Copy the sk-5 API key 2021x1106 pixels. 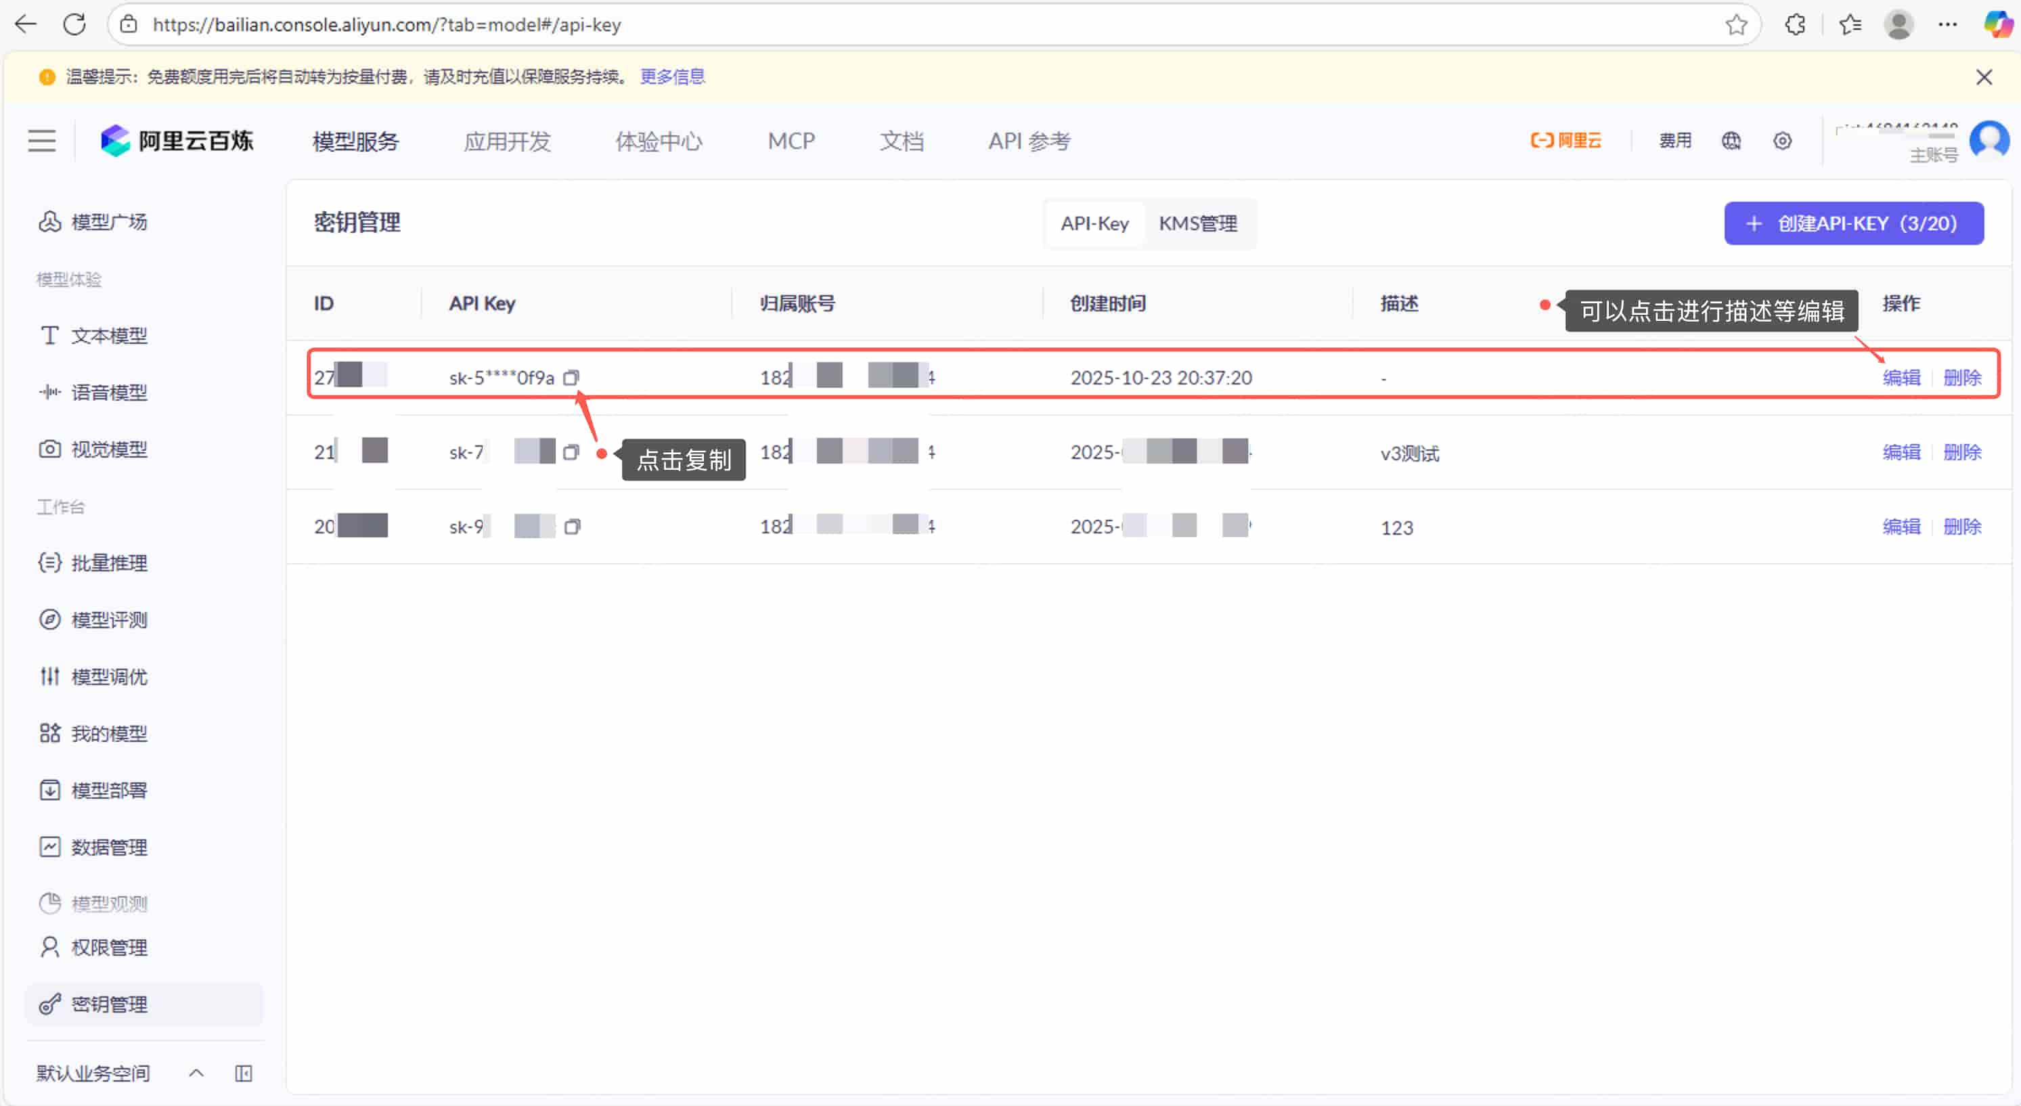[x=572, y=377]
